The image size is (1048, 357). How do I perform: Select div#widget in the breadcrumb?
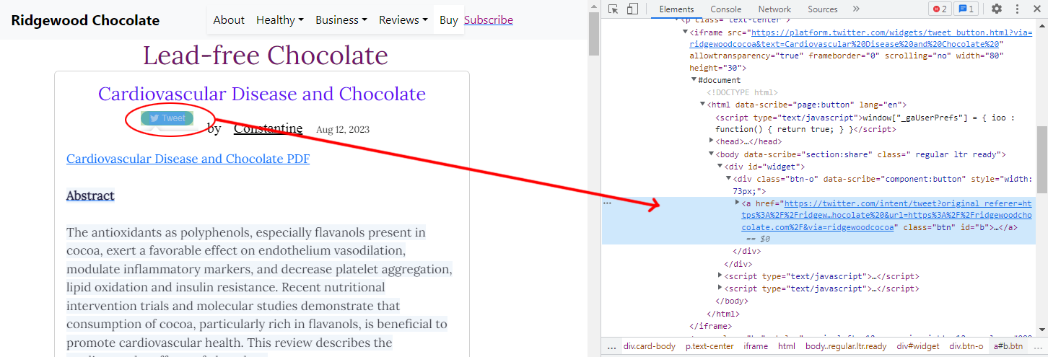(x=917, y=346)
